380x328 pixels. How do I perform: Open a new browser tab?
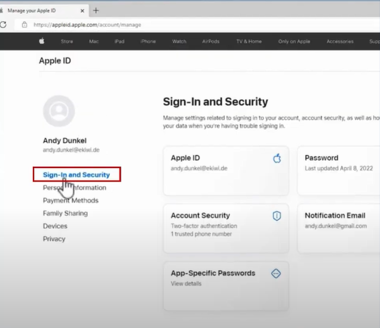(x=96, y=10)
